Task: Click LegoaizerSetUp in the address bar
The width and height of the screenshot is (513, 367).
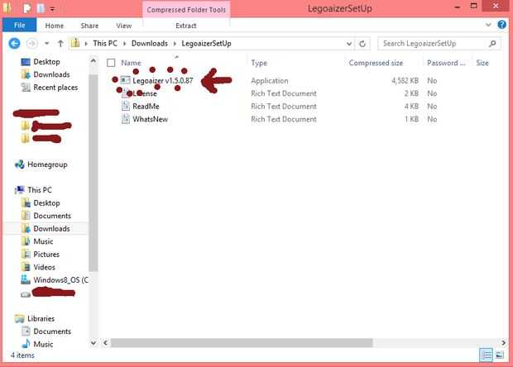Action: coord(207,44)
